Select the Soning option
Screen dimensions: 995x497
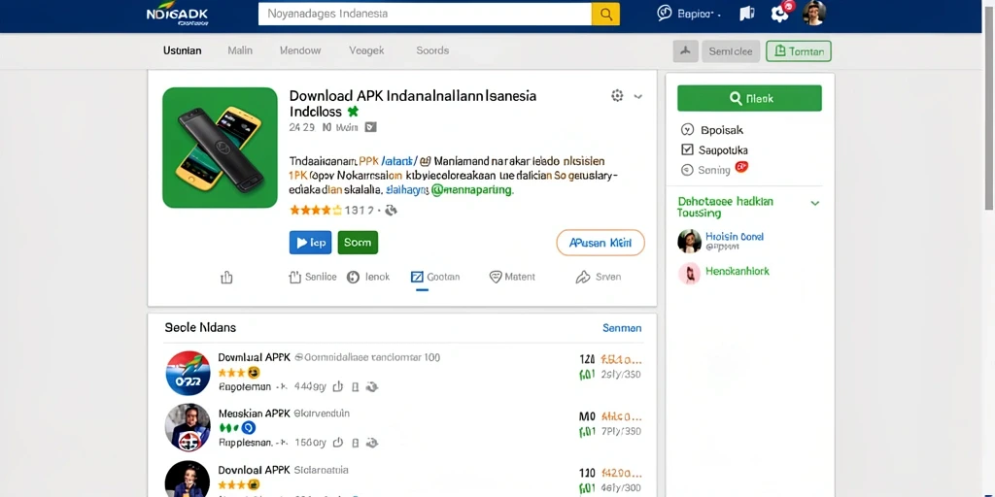pyautogui.click(x=707, y=170)
